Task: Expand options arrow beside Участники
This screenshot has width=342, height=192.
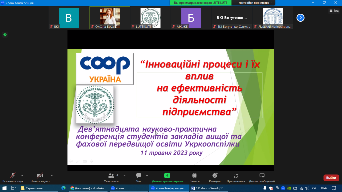Action: (x=125, y=175)
